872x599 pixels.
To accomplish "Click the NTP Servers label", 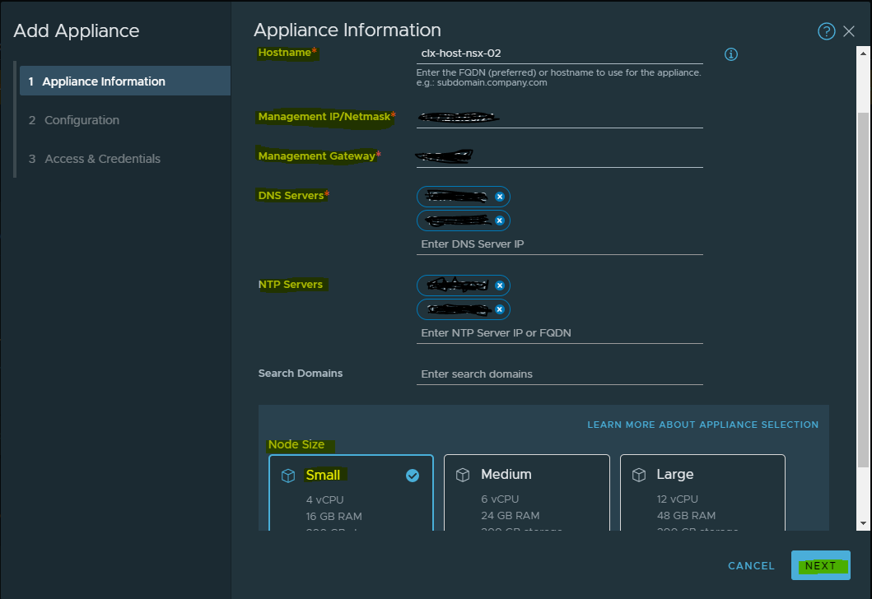I will (291, 285).
